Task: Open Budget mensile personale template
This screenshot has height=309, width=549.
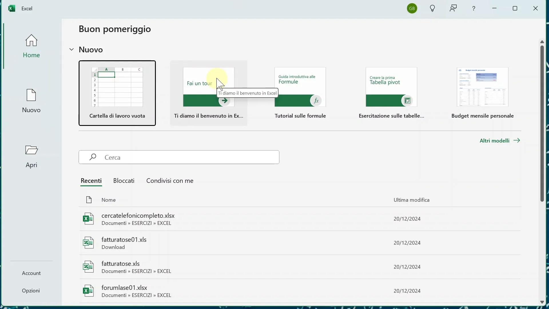Action: 483,93
